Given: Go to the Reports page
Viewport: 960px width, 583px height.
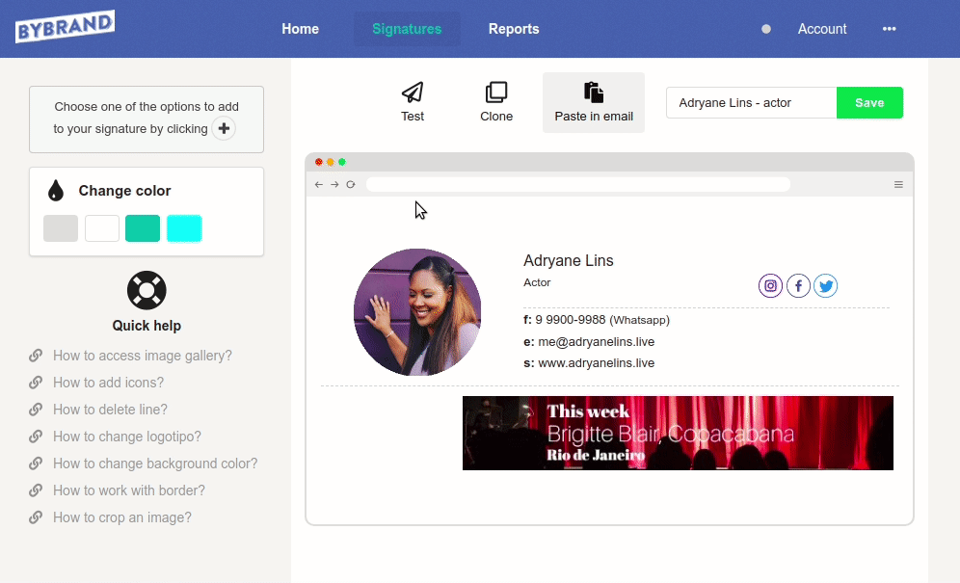Looking at the screenshot, I should [x=514, y=29].
